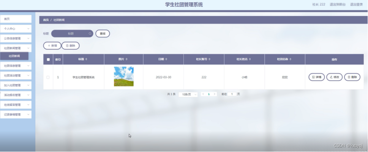Screen dimensions: 368x152
Task: Click 退出到前台 in the top bar
Action: (x=338, y=5)
